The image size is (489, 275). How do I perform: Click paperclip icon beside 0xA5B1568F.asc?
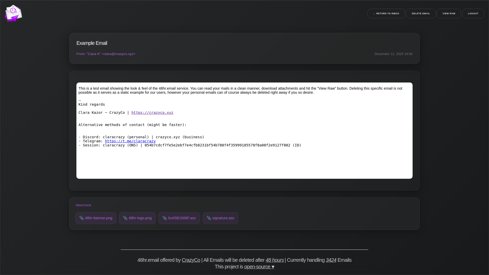click(x=165, y=218)
